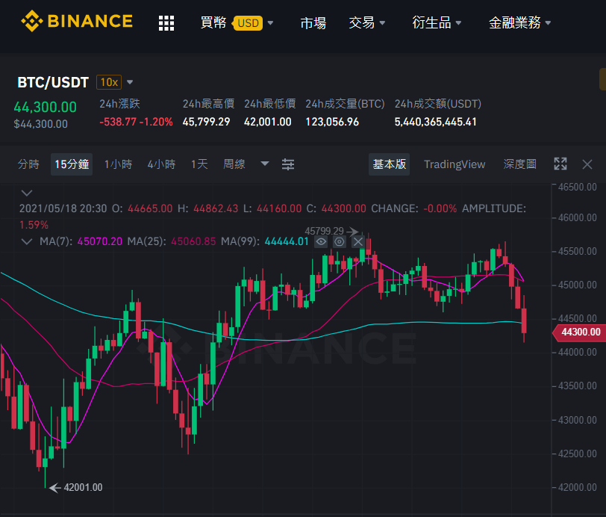Viewport: 606px width, 517px height.
Task: Select the 分時 interval
Action: tap(28, 164)
